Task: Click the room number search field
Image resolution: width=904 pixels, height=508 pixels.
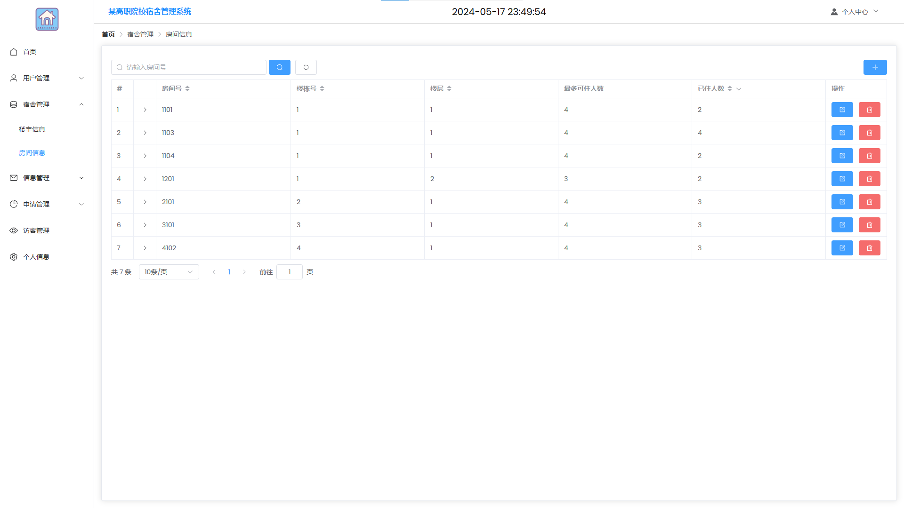Action: [193, 67]
